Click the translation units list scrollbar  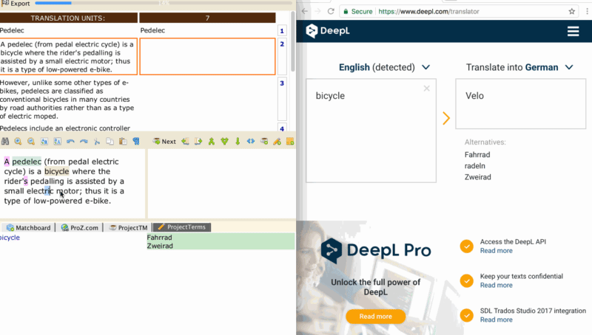coord(292,41)
